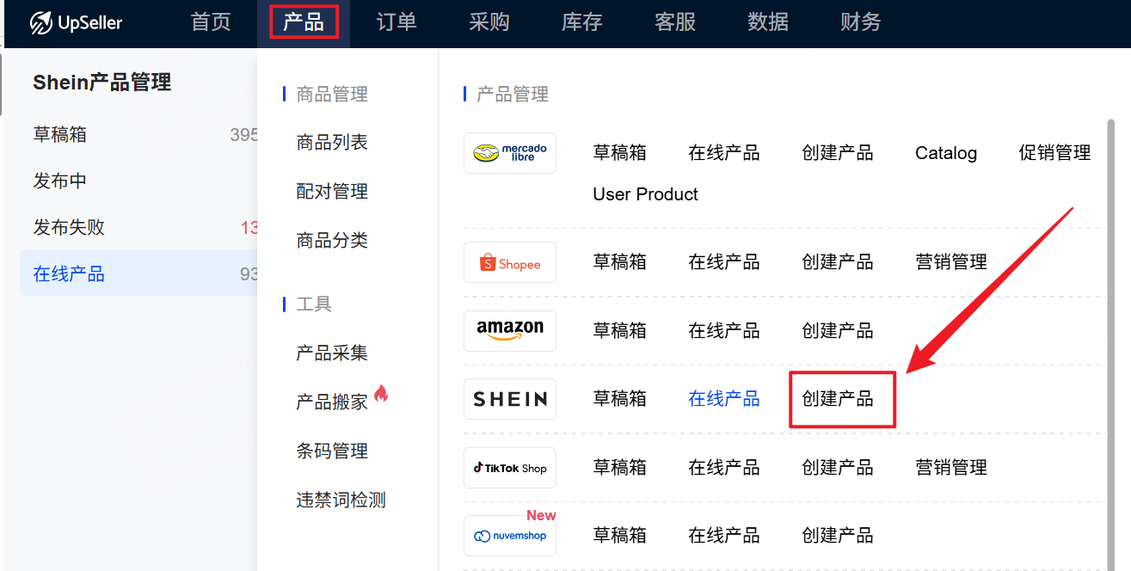This screenshot has width=1131, height=571.
Task: Open Shopee 营销管理 link
Action: [x=950, y=262]
